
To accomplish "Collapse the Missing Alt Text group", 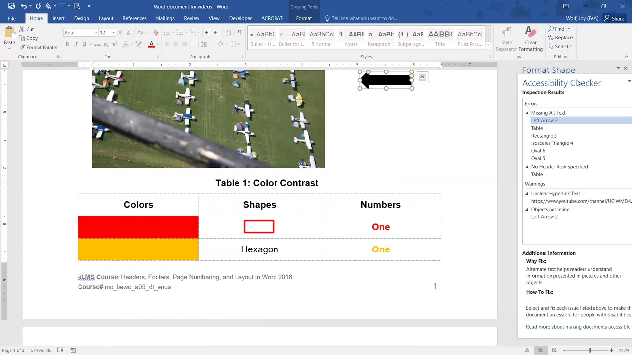I will (x=527, y=113).
